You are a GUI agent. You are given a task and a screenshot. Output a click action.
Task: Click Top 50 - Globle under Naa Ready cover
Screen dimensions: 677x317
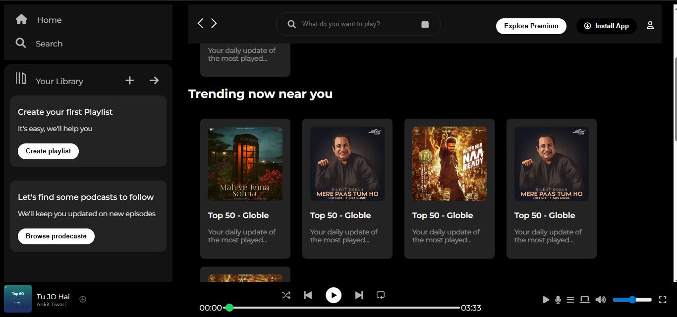point(443,216)
